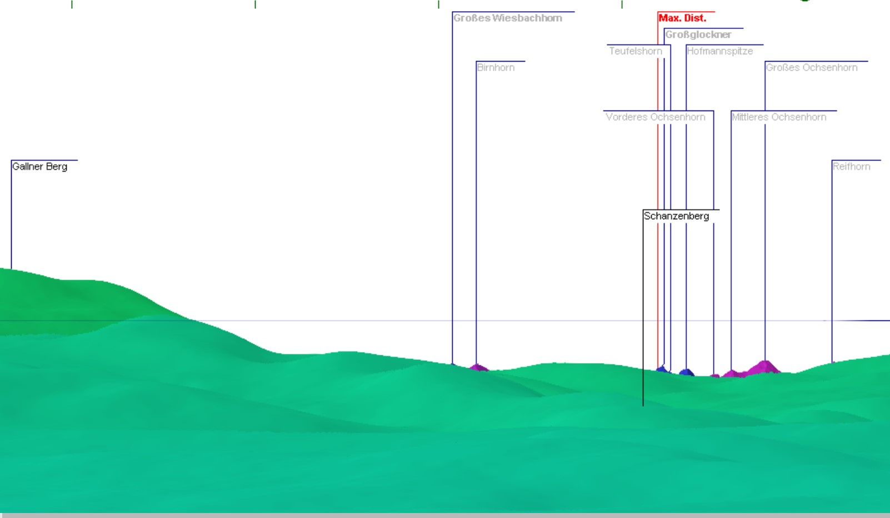Select the Teufelshorn peak label
Viewport: 890px width, 518px height.
pyautogui.click(x=636, y=51)
